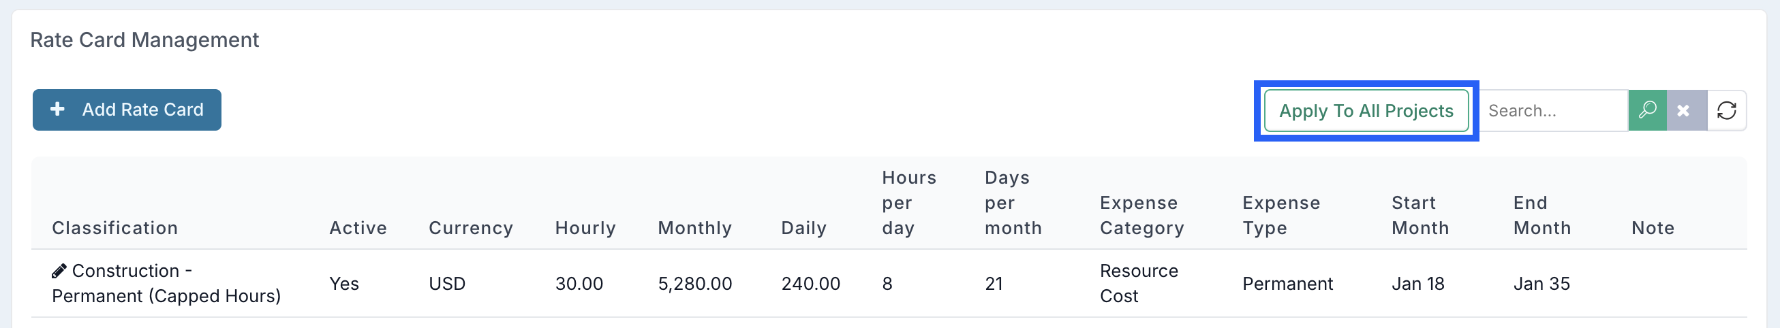Screen dimensions: 1780x328
Task: Sort by the Monthly column header
Action: pos(694,228)
